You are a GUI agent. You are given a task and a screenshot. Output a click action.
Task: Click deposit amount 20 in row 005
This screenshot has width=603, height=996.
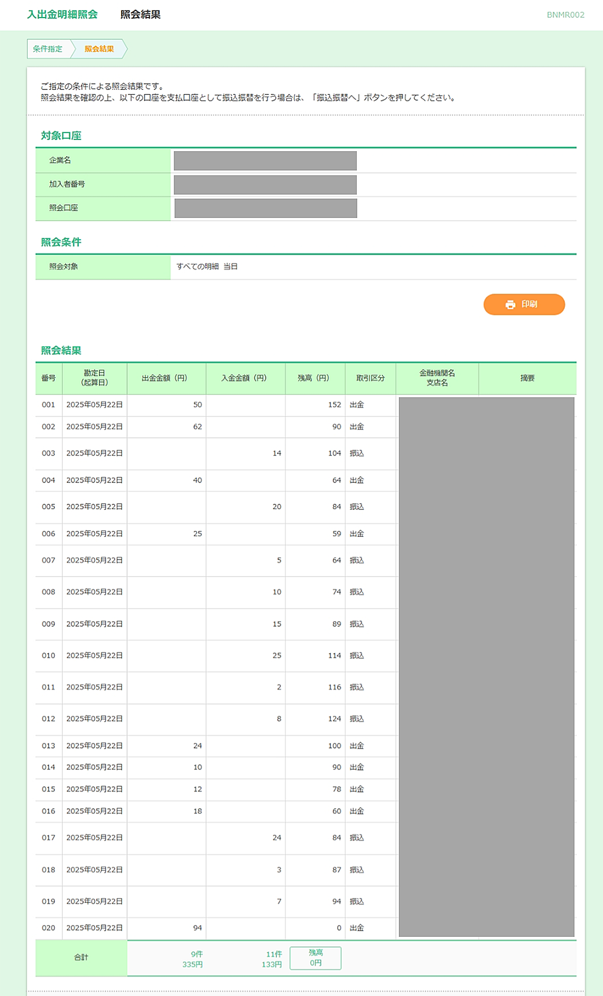[x=277, y=507]
